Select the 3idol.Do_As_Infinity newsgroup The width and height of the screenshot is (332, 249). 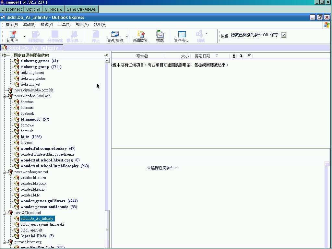[37, 219]
